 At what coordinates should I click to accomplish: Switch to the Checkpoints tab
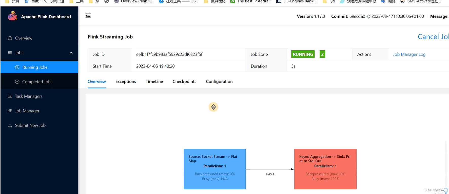[184, 82]
